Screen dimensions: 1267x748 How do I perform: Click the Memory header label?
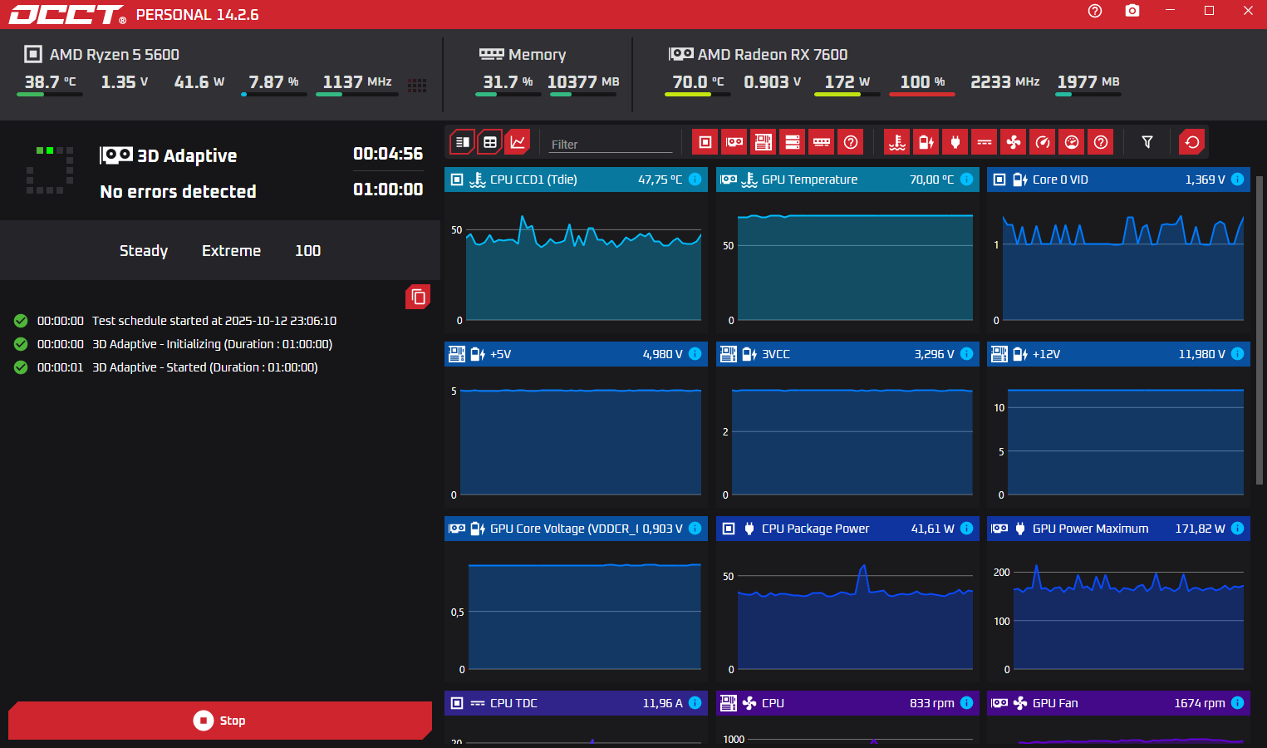click(537, 55)
